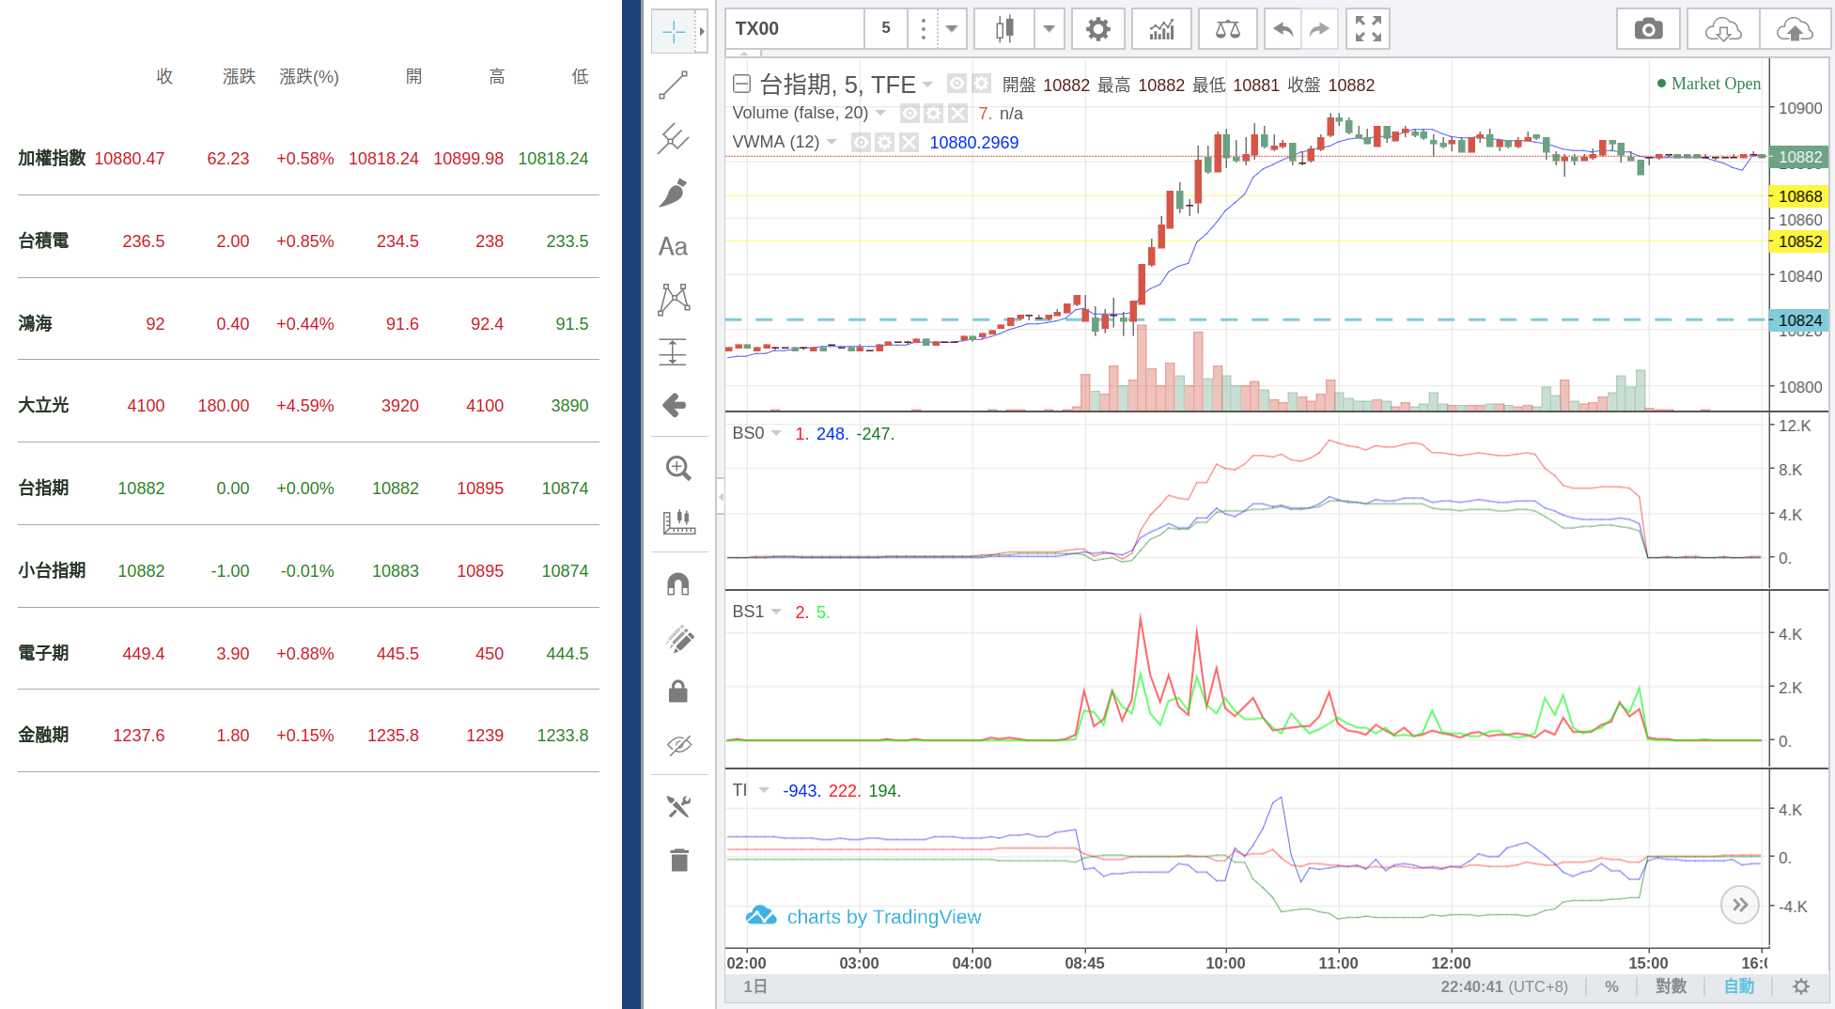Open bottom-right chart settings gear
This screenshot has height=1009, width=1835.
[1801, 986]
